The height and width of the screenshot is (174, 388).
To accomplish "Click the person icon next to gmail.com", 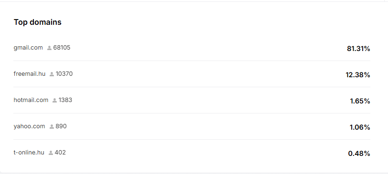I will (49, 48).
